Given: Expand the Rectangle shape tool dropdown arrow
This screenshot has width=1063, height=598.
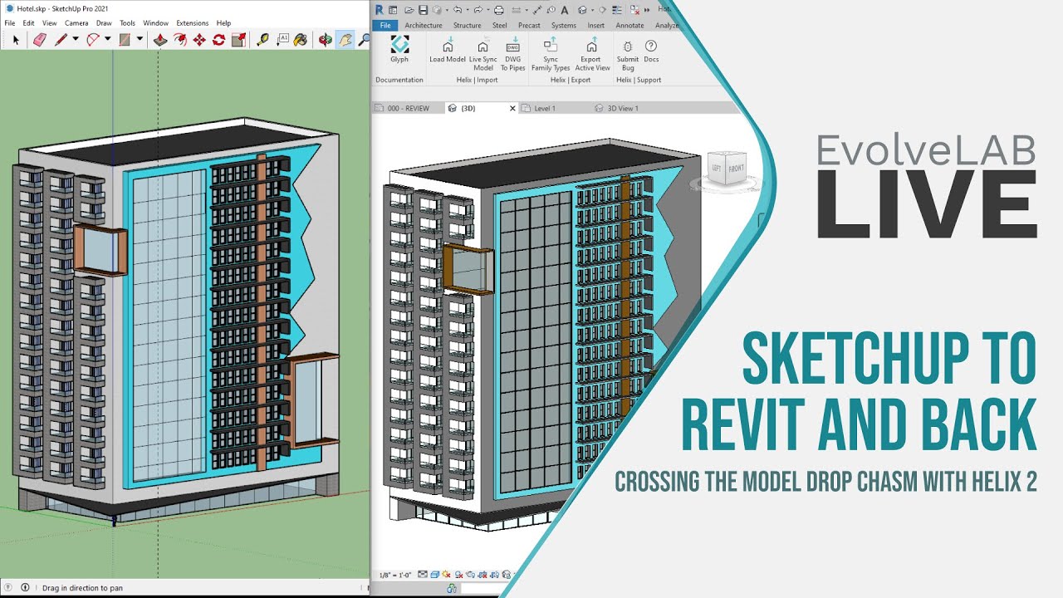Looking at the screenshot, I should pyautogui.click(x=140, y=39).
